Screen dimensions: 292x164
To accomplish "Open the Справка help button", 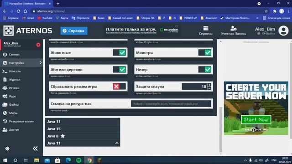I will [x=74, y=31].
